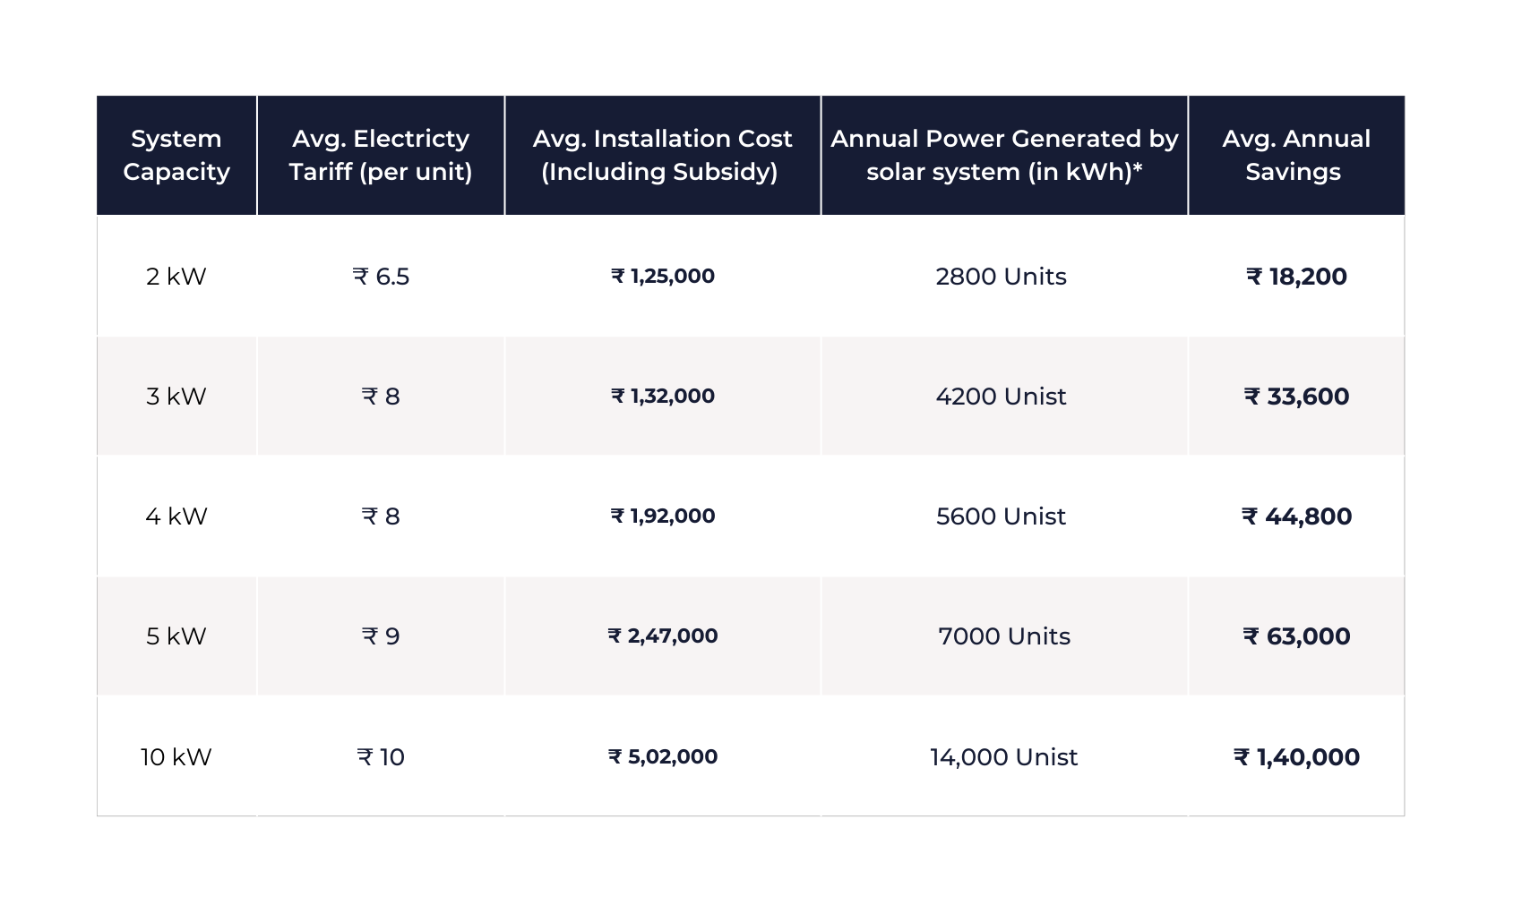Screen dimensions: 1522x913
Task: Click the ₹ 6.5 tariff value
Action: pyautogui.click(x=381, y=277)
